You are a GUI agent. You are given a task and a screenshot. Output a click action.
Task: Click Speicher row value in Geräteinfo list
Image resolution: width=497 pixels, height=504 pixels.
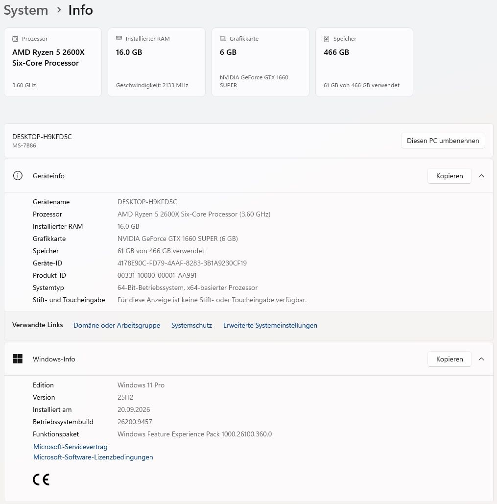click(x=161, y=251)
